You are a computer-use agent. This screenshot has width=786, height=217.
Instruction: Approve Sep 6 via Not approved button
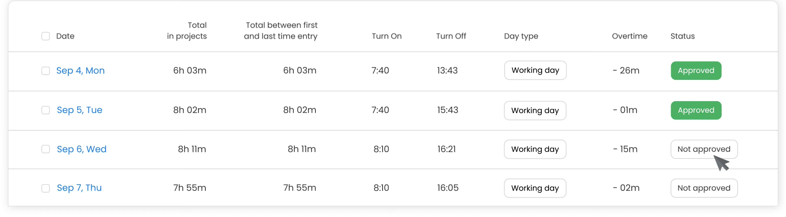(704, 149)
